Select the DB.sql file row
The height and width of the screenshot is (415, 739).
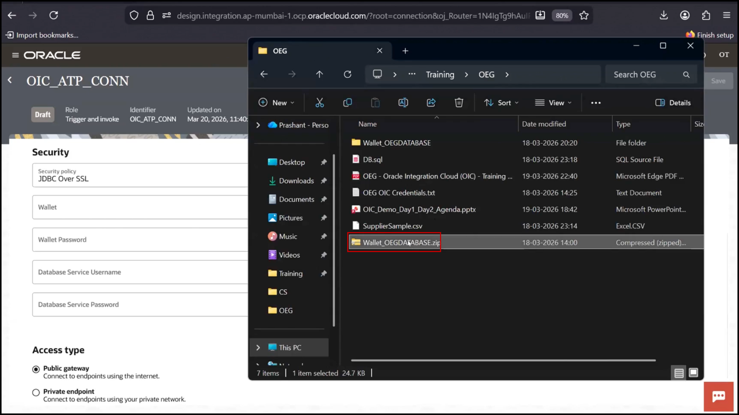pos(525,159)
